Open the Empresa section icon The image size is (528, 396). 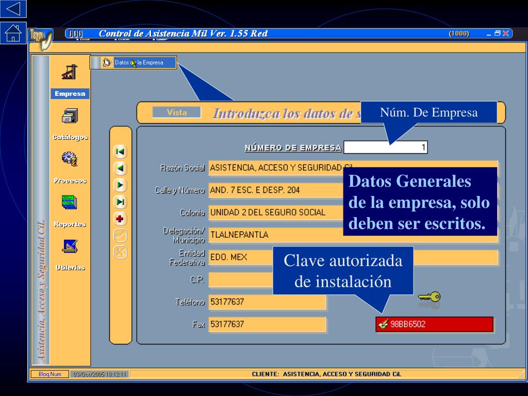click(x=70, y=72)
